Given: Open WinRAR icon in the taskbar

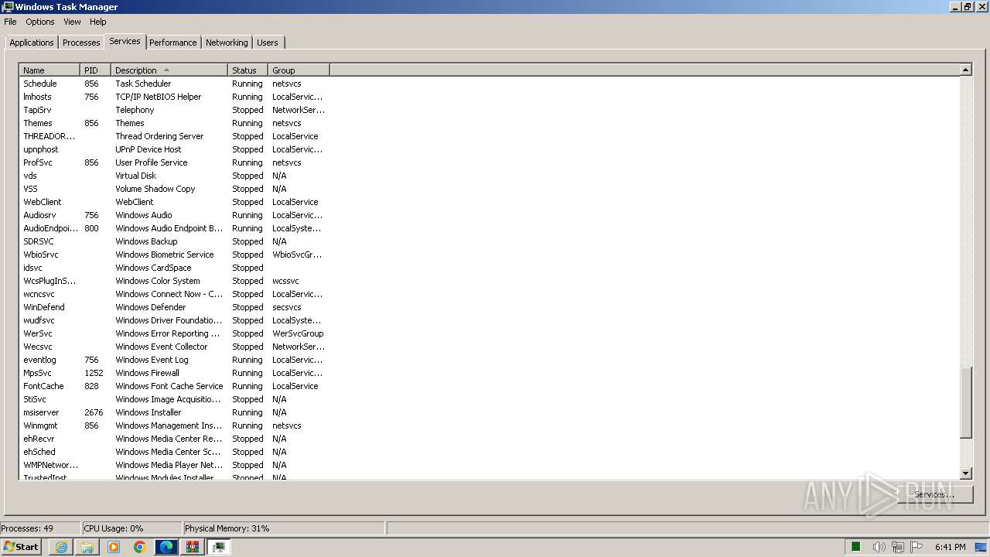Looking at the screenshot, I should point(193,547).
